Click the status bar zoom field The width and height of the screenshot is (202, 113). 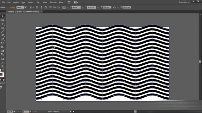(x=10, y=112)
